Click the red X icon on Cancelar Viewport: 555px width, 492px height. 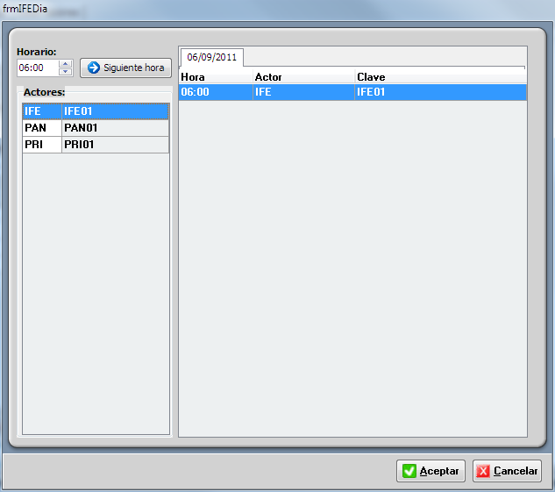[x=483, y=471]
